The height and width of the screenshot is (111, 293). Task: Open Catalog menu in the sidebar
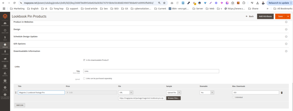(x=5, y=46)
